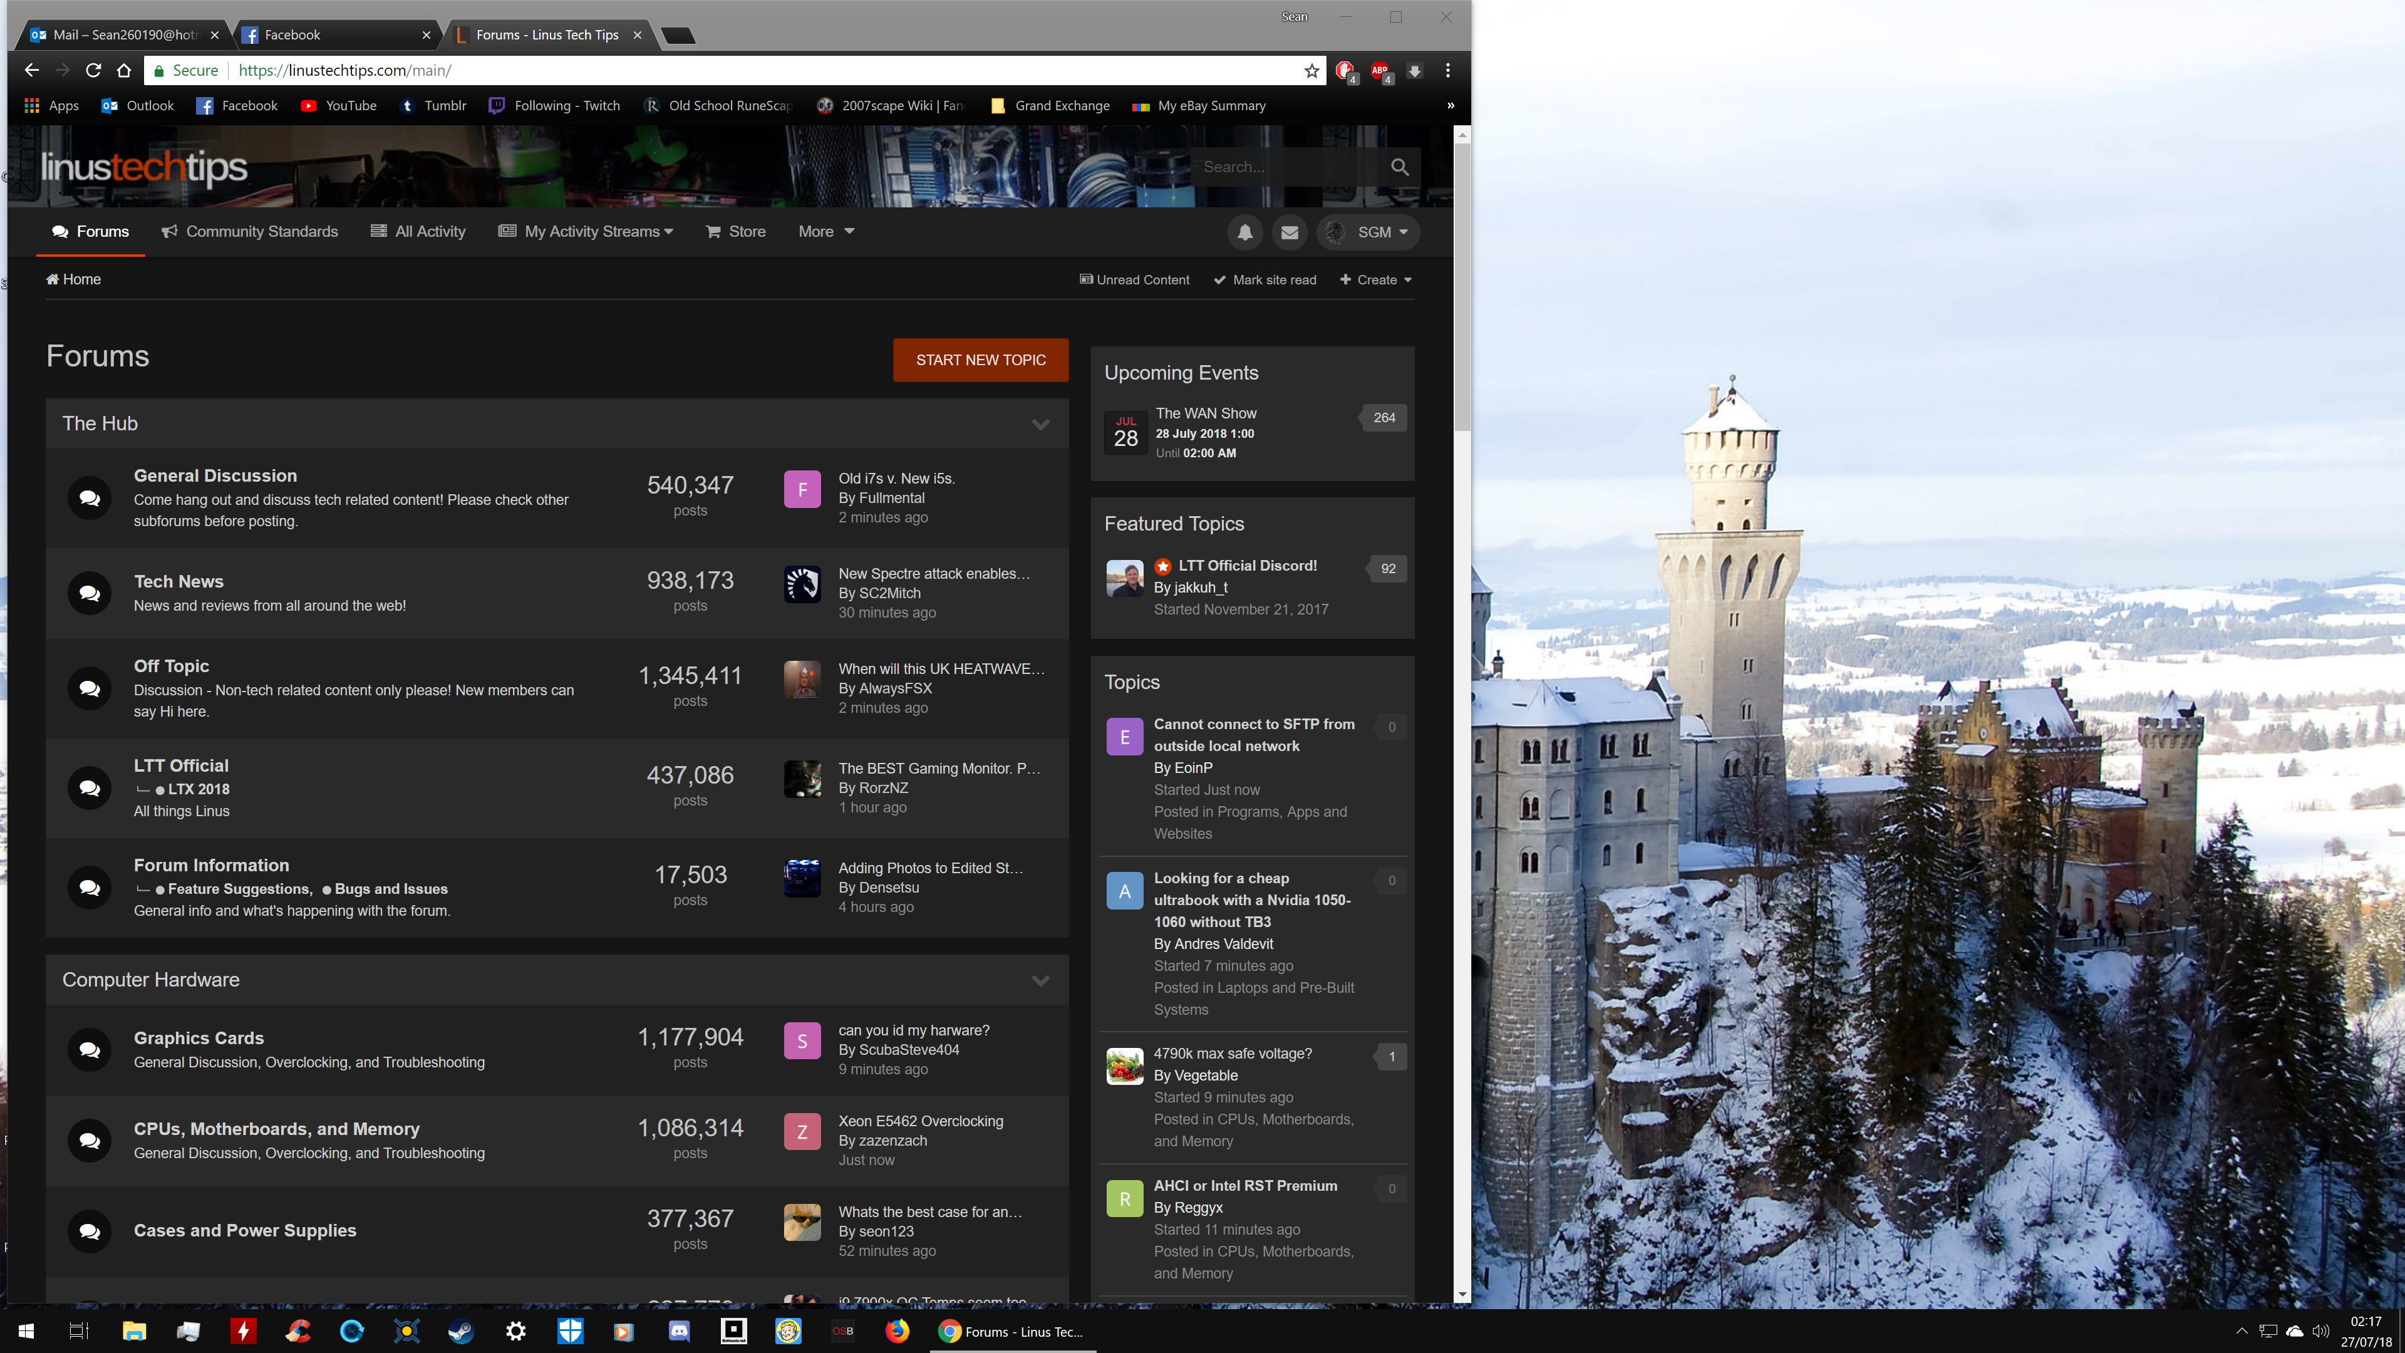The height and width of the screenshot is (1353, 2405).
Task: Click the Off Topic forum bubble icon
Action: 90,688
